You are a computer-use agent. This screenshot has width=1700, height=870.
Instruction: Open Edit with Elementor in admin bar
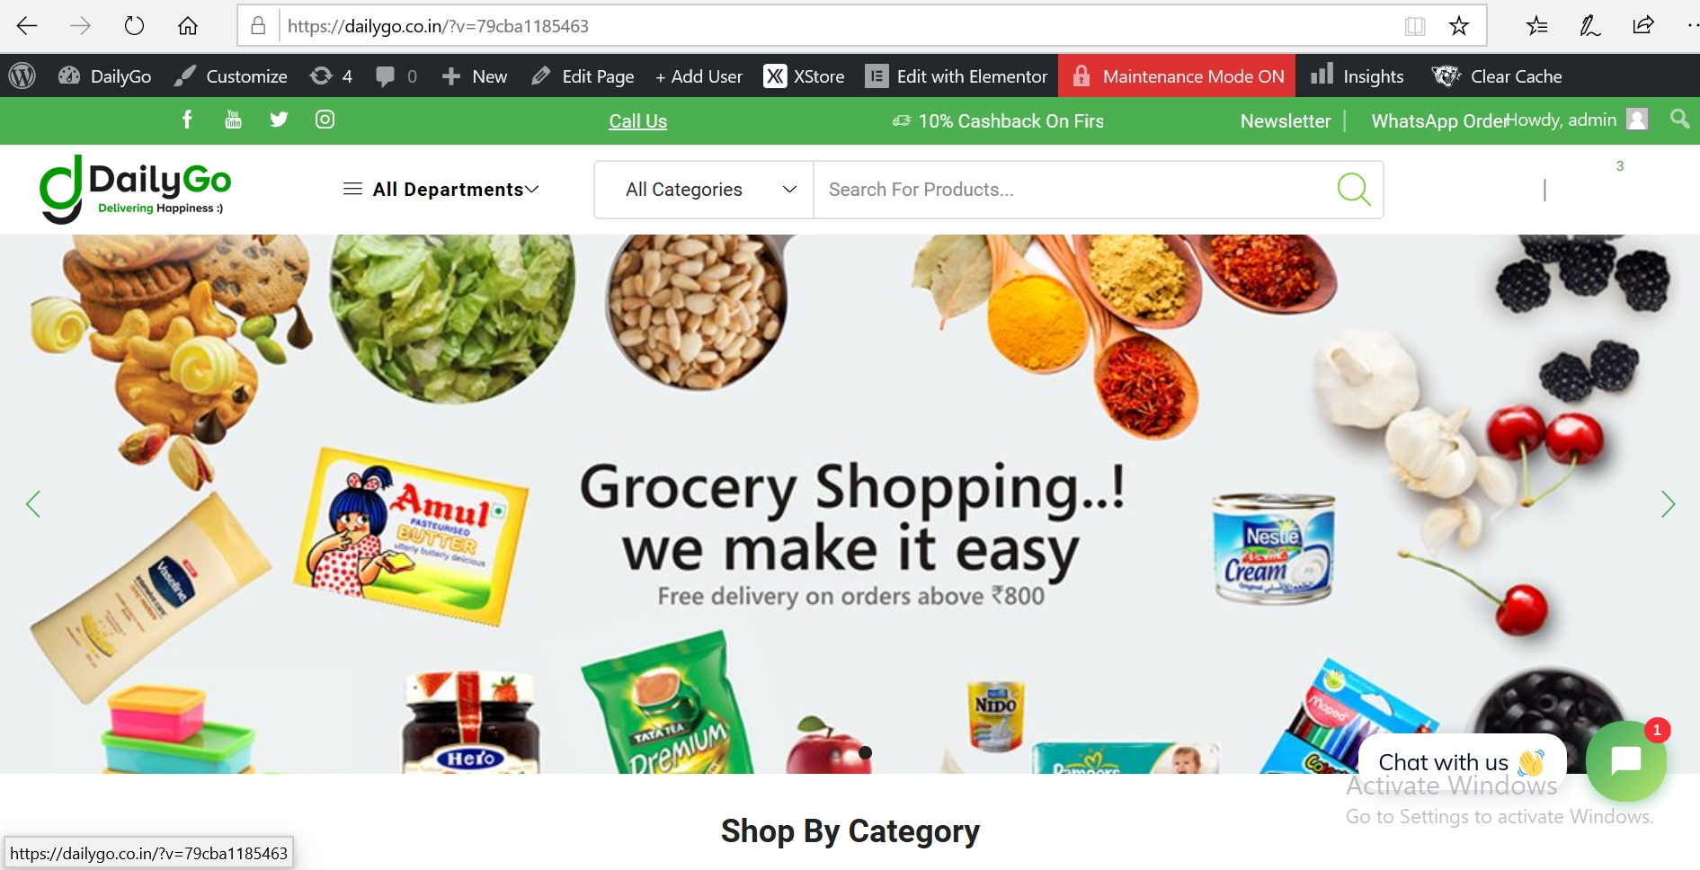click(957, 76)
